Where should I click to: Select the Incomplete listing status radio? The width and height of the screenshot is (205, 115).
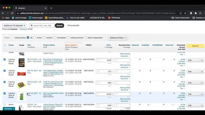click(55, 38)
